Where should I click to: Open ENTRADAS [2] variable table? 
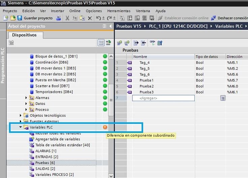(x=46, y=157)
